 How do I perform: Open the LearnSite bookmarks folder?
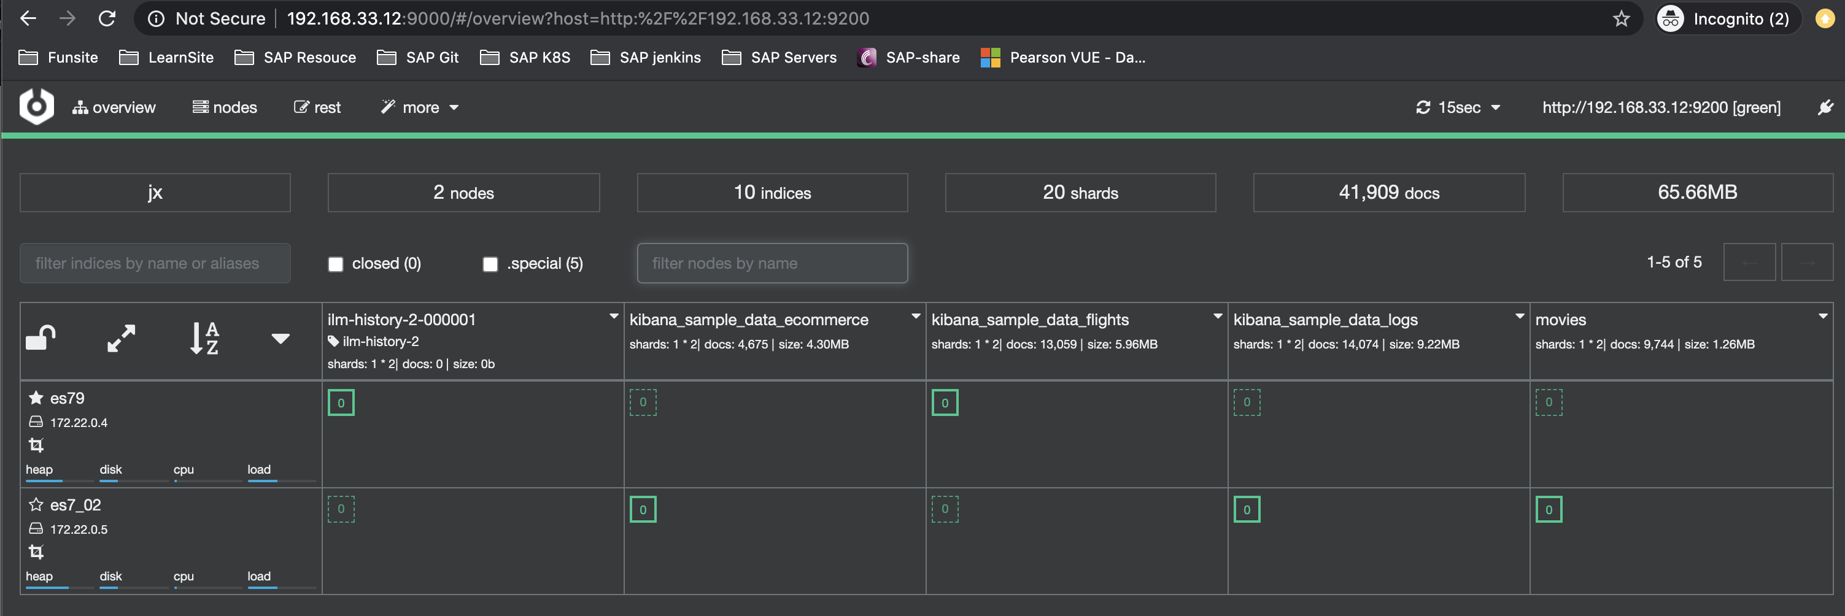tap(166, 57)
